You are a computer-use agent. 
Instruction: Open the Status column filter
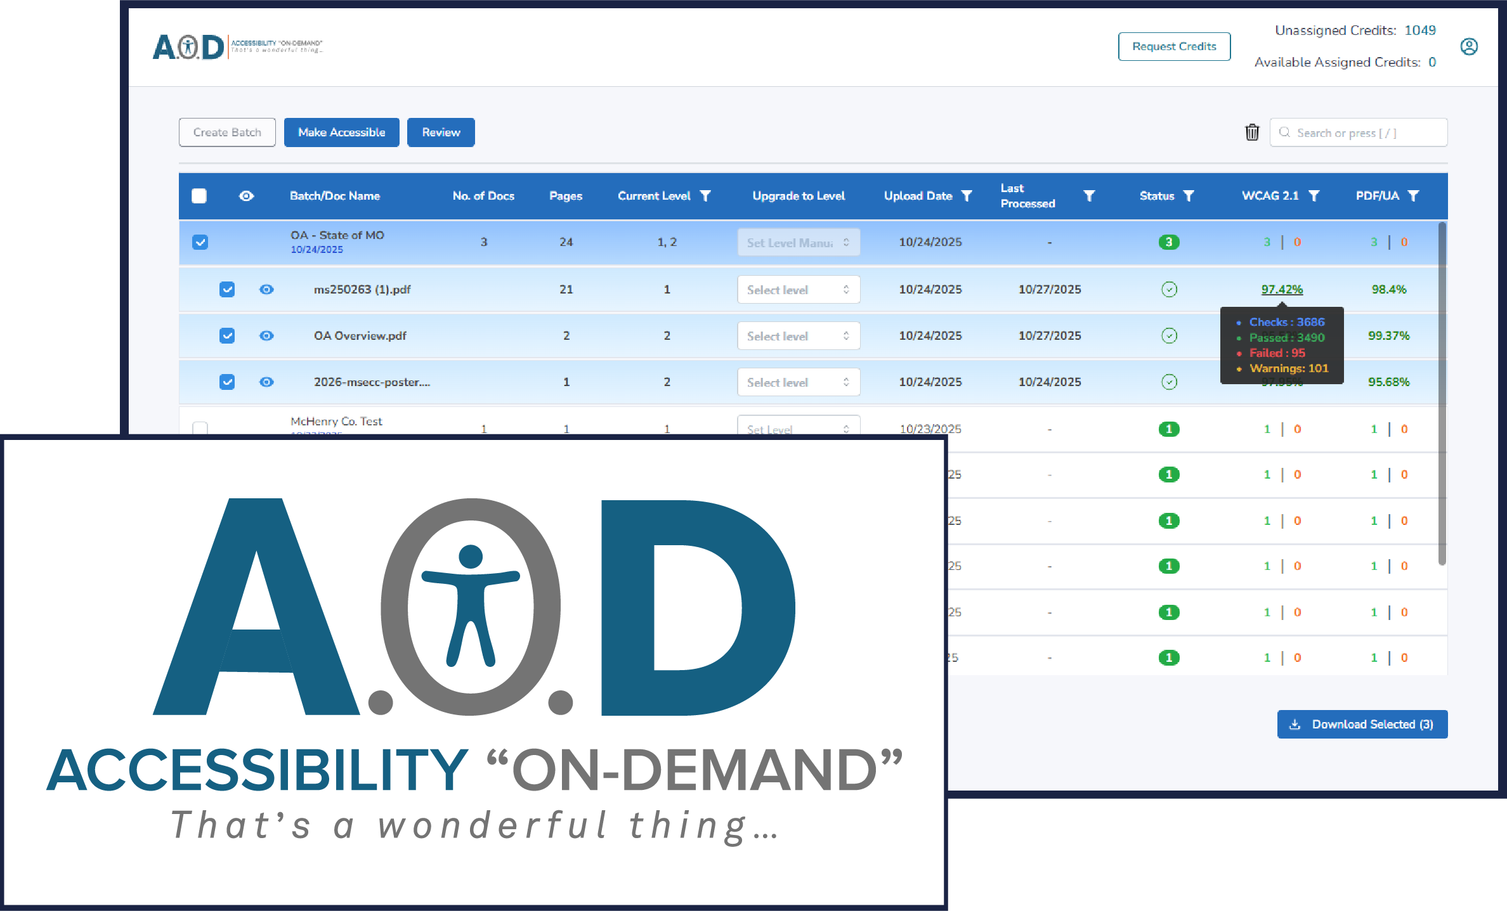click(x=1190, y=196)
